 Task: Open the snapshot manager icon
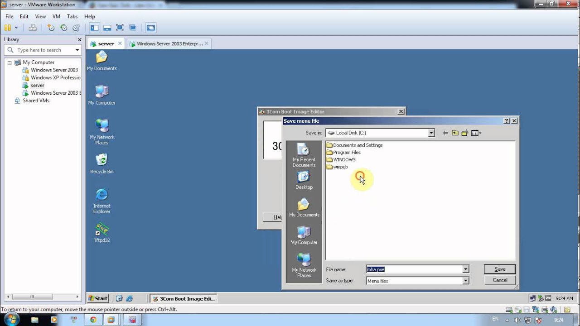pyautogui.click(x=76, y=28)
